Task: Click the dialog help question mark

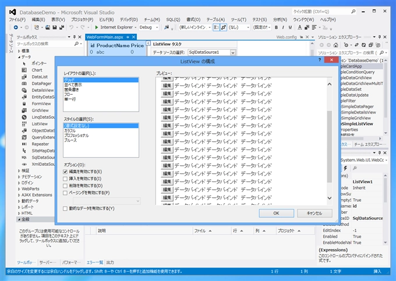Action: (320, 60)
